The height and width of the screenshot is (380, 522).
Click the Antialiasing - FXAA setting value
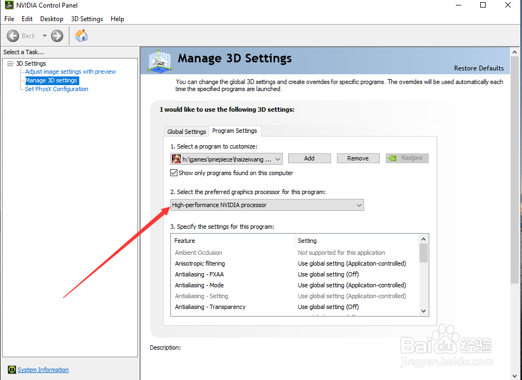tap(328, 274)
